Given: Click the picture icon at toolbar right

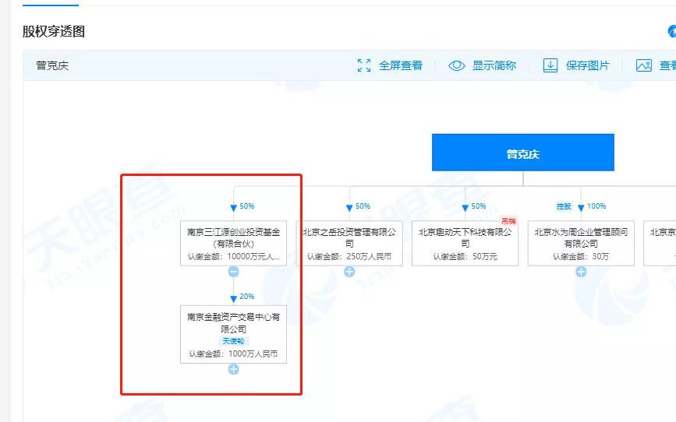Looking at the screenshot, I should pyautogui.click(x=644, y=65).
